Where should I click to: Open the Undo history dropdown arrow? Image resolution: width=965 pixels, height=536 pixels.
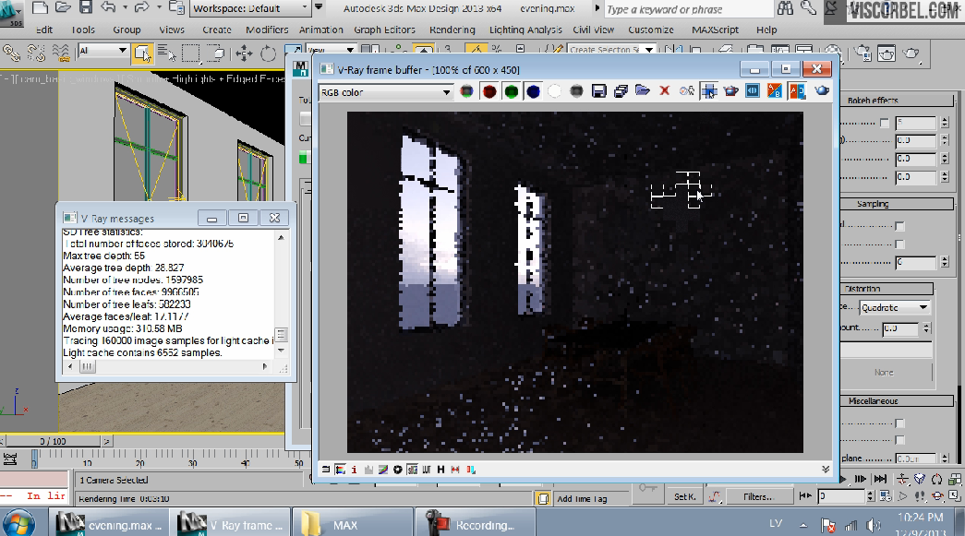[x=125, y=8]
